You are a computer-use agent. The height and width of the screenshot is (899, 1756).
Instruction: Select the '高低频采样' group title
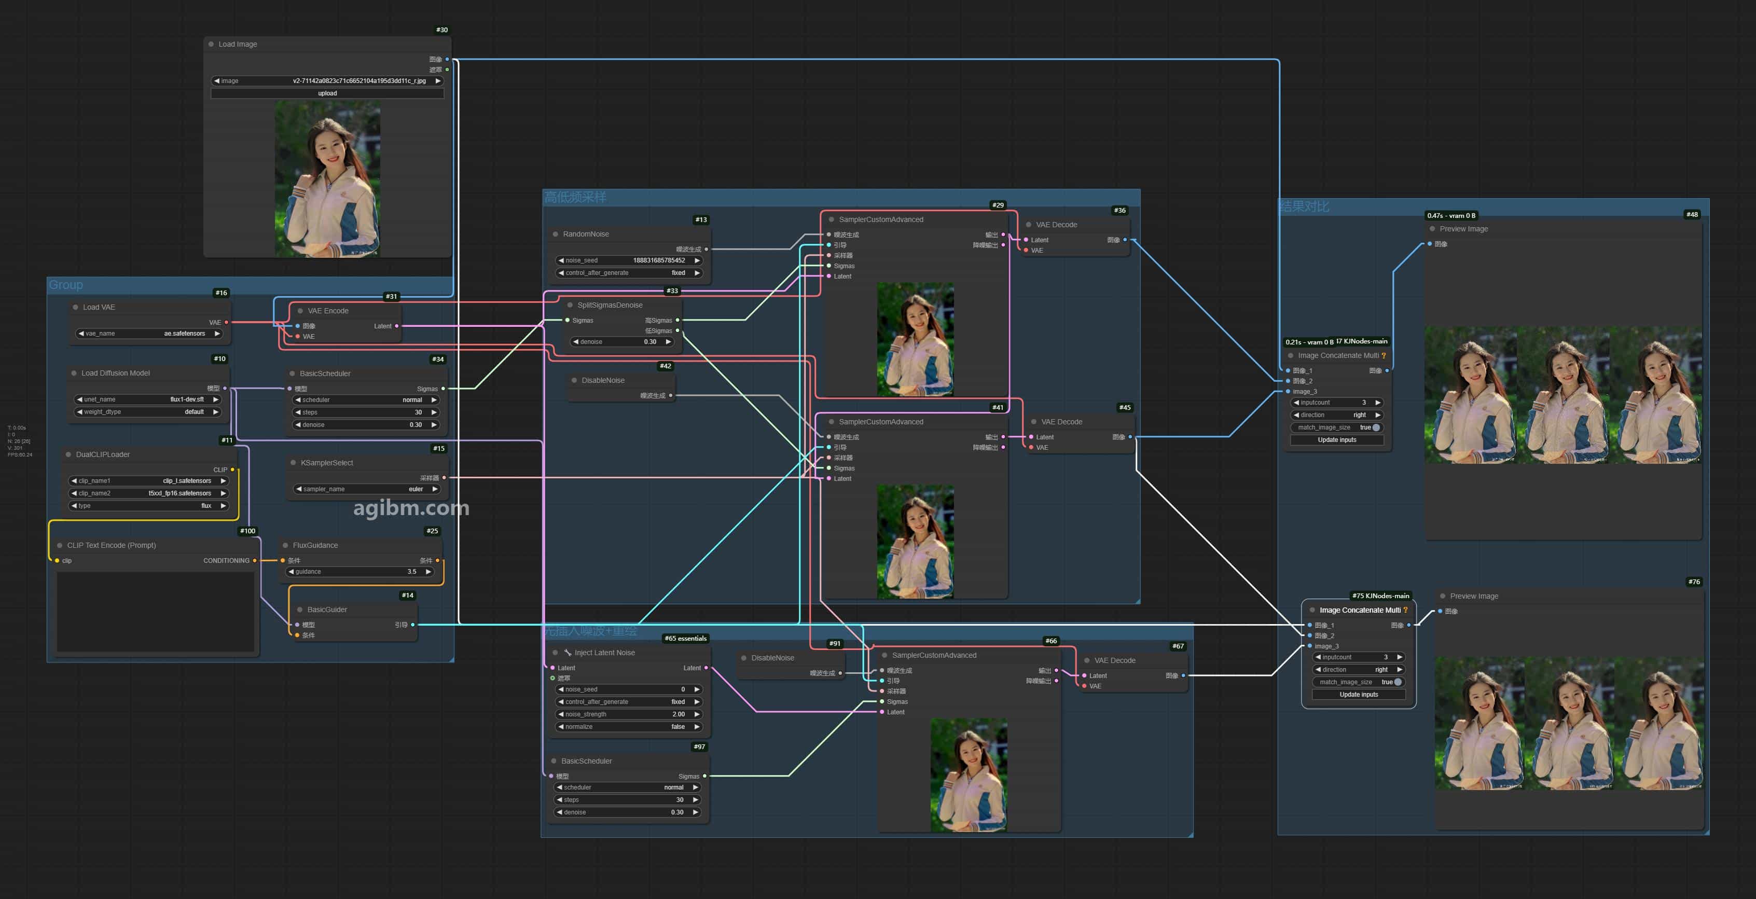[575, 198]
